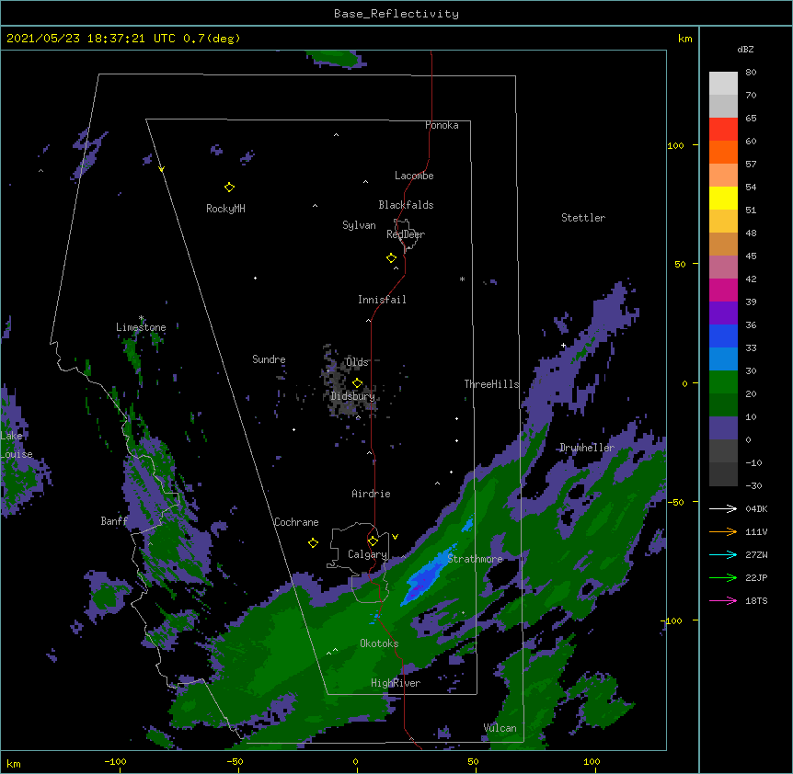Pick the light gray 80-70 dBZ legend swatch
793x774 pixels.
[723, 84]
